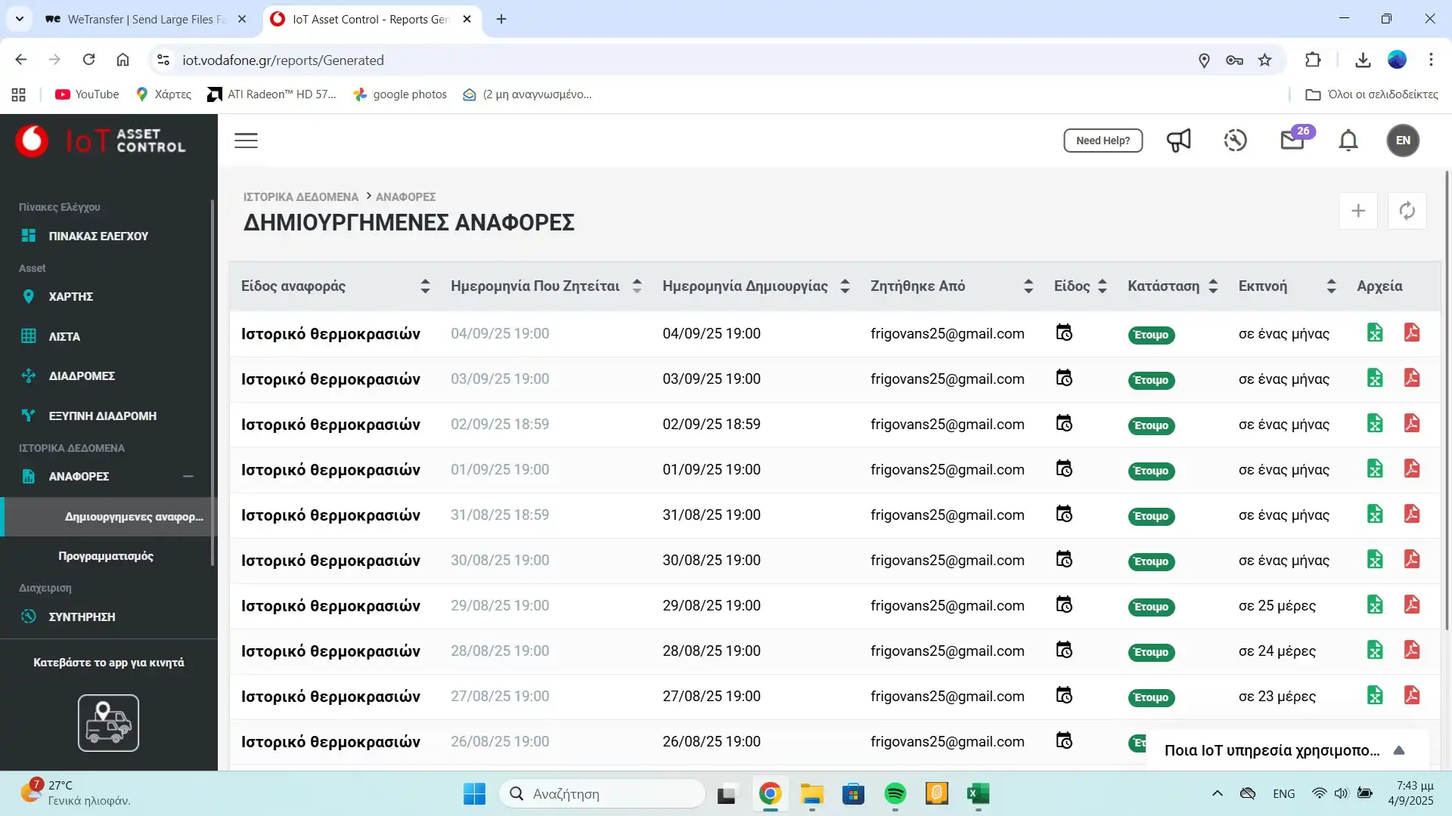Click ΙΣΤΟΡΙΚΑ ΔΕΔΟΜΕΝΑ breadcrumb link
The height and width of the screenshot is (816, 1452).
point(301,197)
